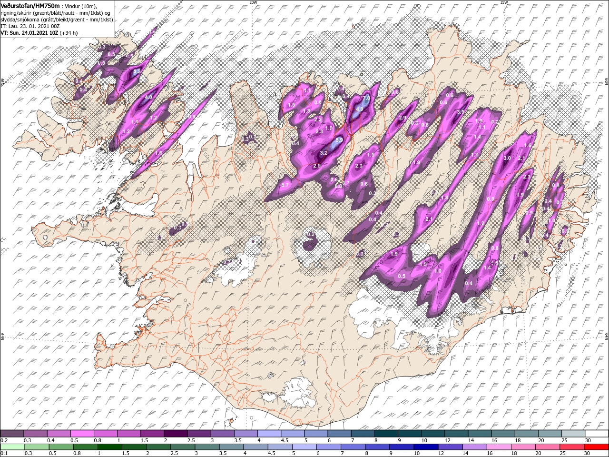Screen dimensions: 609x457
Task: Select the navy blue swatch between 10 and 12
Action: pyautogui.click(x=426, y=447)
